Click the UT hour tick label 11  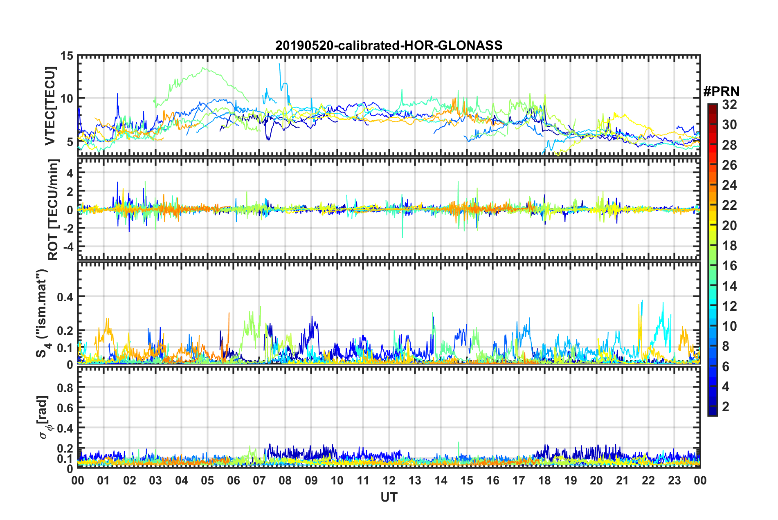click(x=363, y=480)
